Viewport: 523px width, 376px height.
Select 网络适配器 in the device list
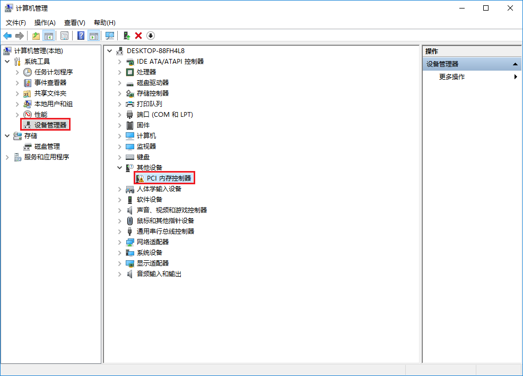click(x=153, y=242)
